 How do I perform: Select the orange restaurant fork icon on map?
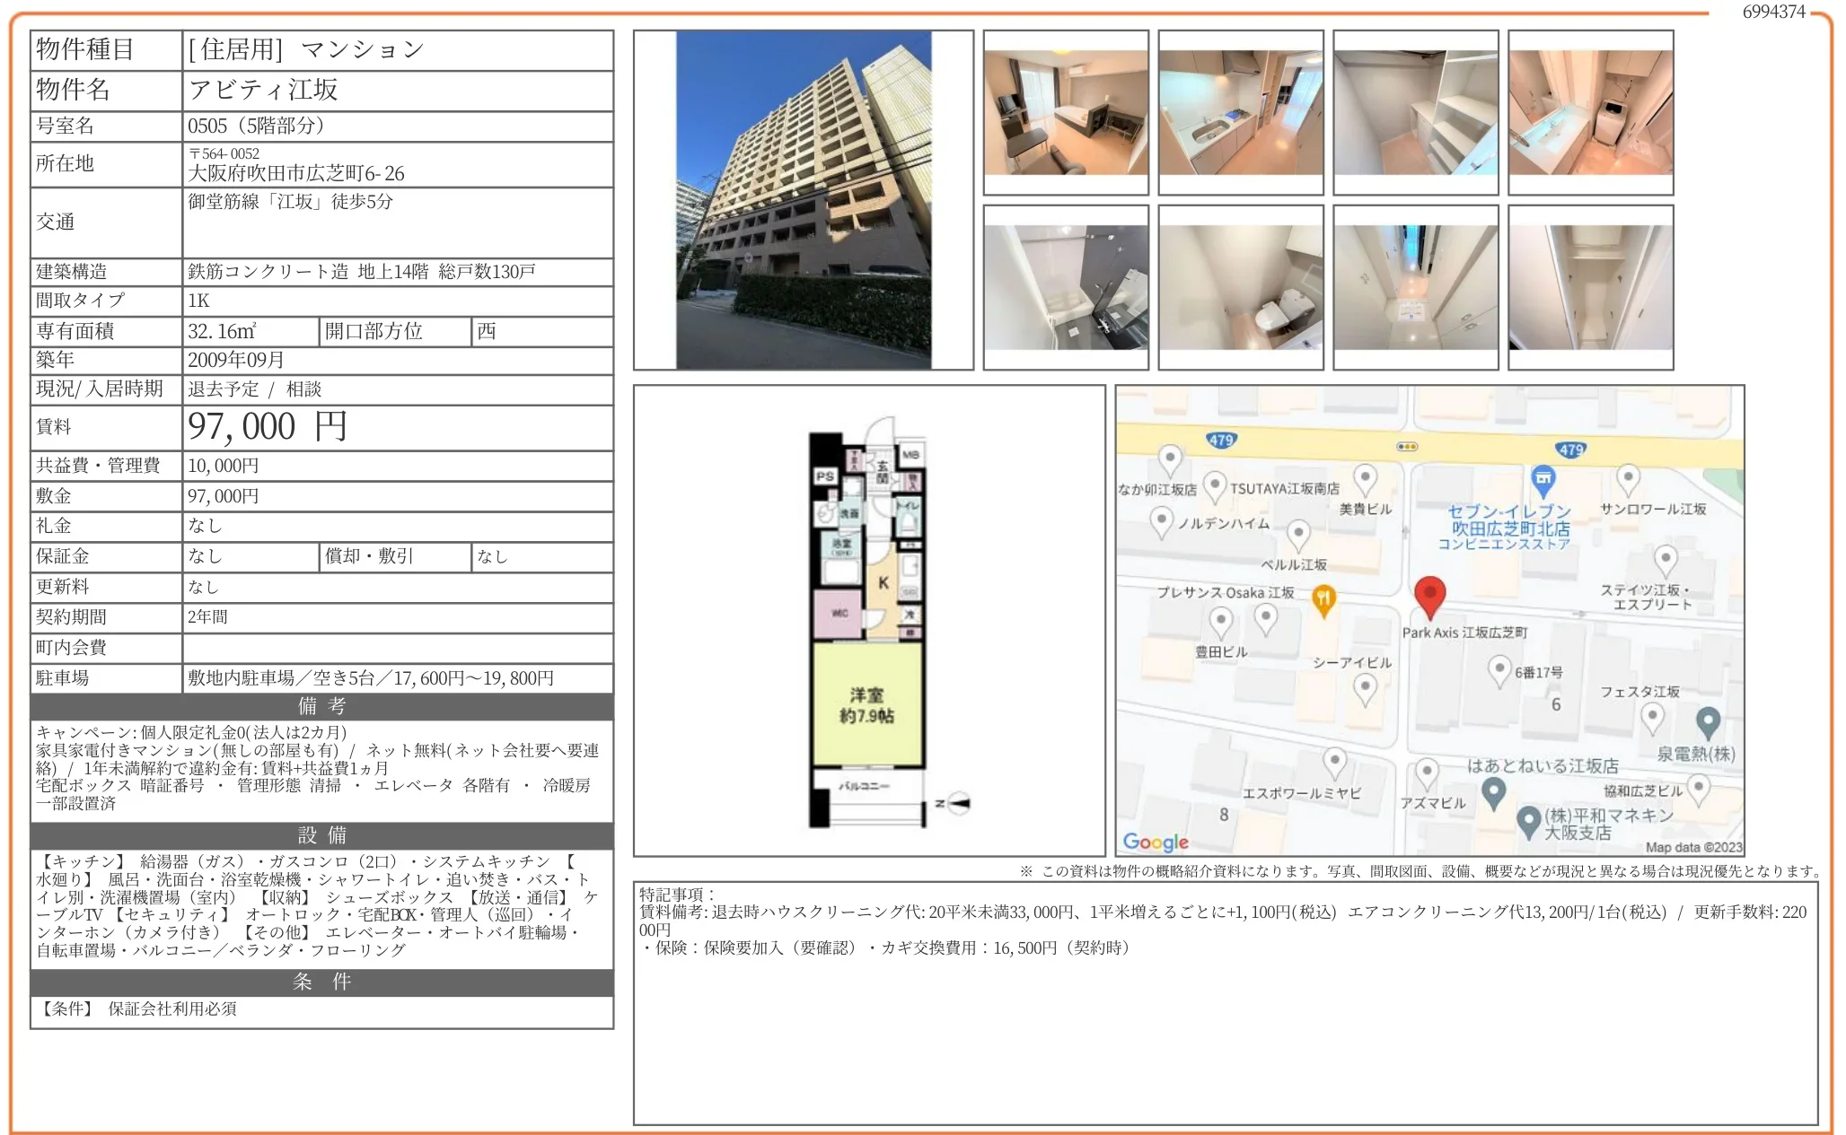click(1324, 594)
